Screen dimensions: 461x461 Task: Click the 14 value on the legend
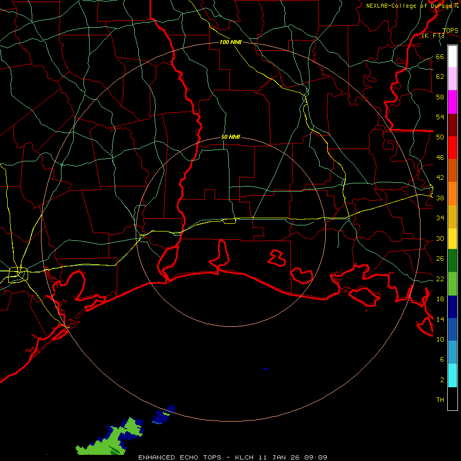click(x=440, y=319)
